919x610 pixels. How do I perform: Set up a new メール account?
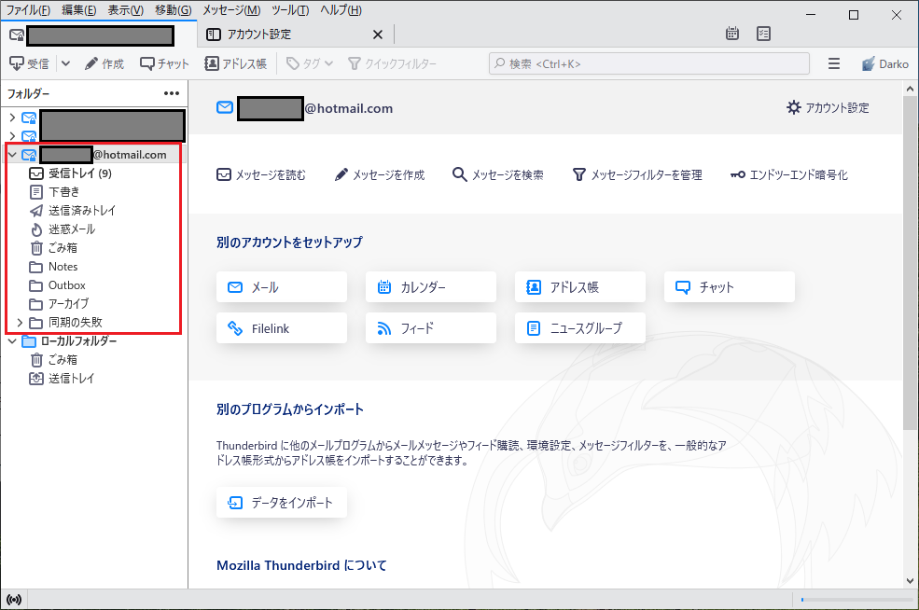(x=282, y=287)
